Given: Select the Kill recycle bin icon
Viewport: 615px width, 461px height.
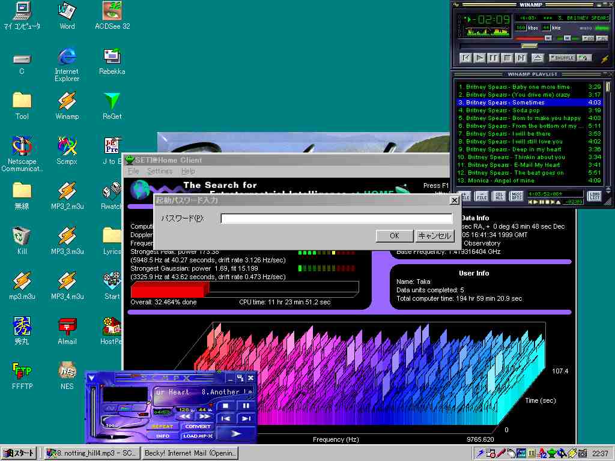Looking at the screenshot, I should click(x=22, y=241).
